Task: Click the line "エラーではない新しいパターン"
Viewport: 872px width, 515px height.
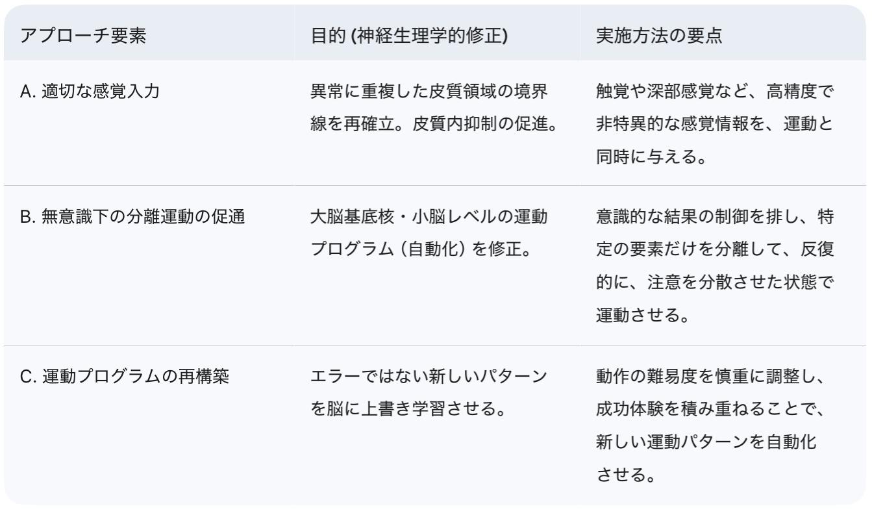Action: coord(429,377)
